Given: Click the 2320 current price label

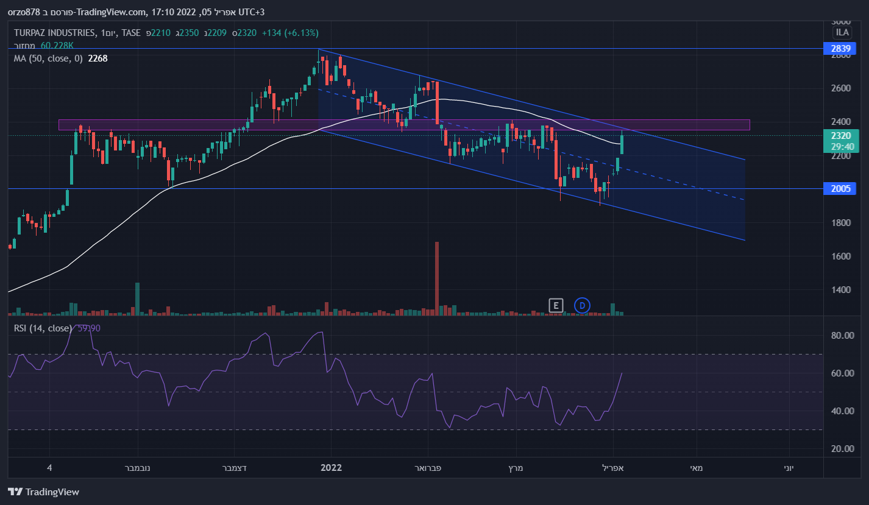Looking at the screenshot, I should pyautogui.click(x=840, y=135).
